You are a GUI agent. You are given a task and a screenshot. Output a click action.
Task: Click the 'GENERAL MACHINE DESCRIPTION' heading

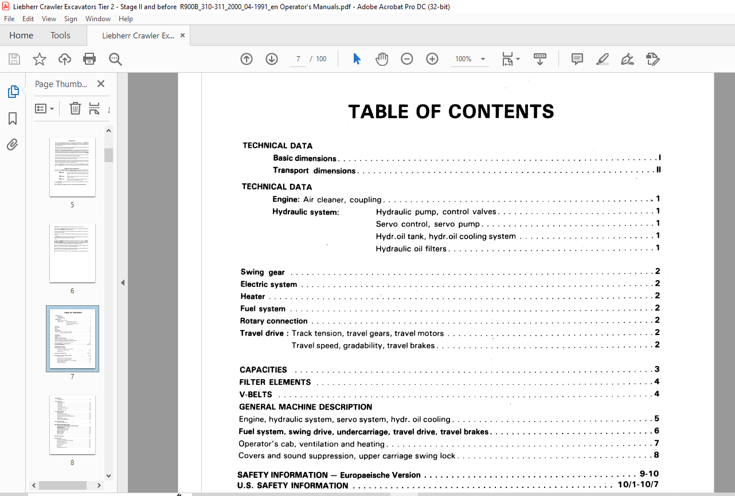(x=306, y=407)
